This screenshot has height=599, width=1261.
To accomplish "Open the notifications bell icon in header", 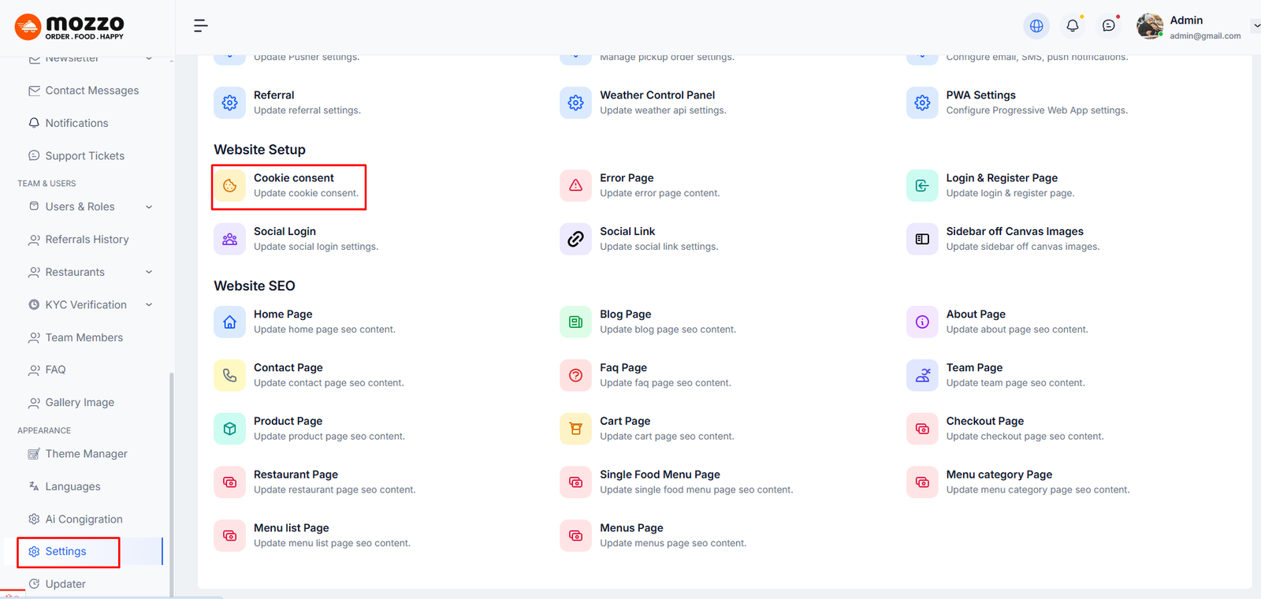I will pos(1073,26).
